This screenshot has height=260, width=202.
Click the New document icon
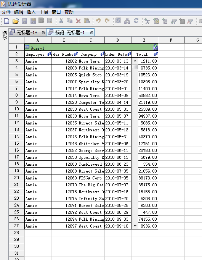click(6, 21)
